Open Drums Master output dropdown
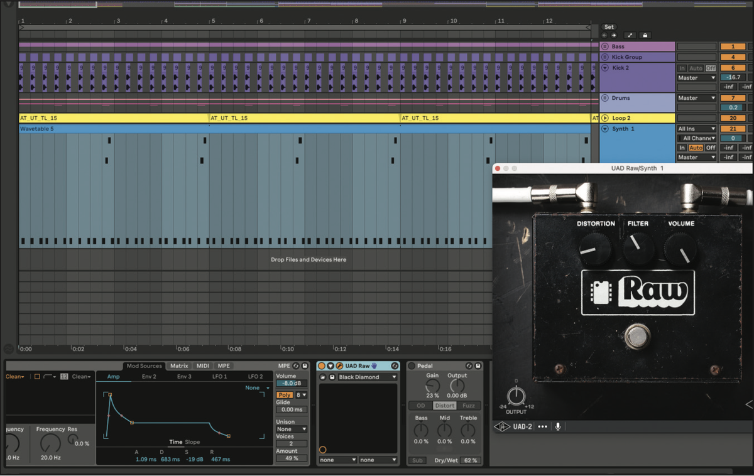This screenshot has width=754, height=476. [x=697, y=98]
